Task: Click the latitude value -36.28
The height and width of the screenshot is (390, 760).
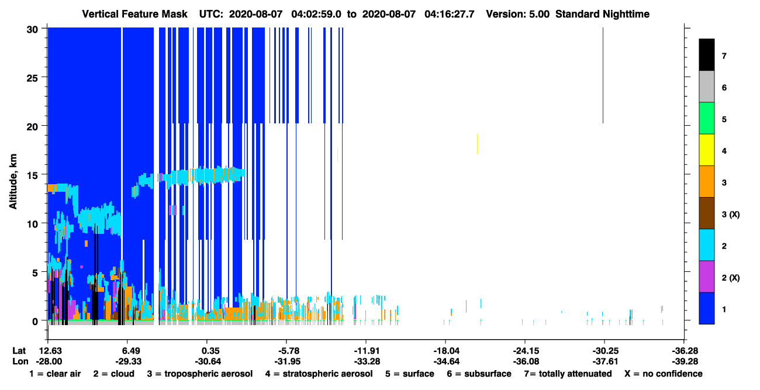Action: tap(684, 351)
